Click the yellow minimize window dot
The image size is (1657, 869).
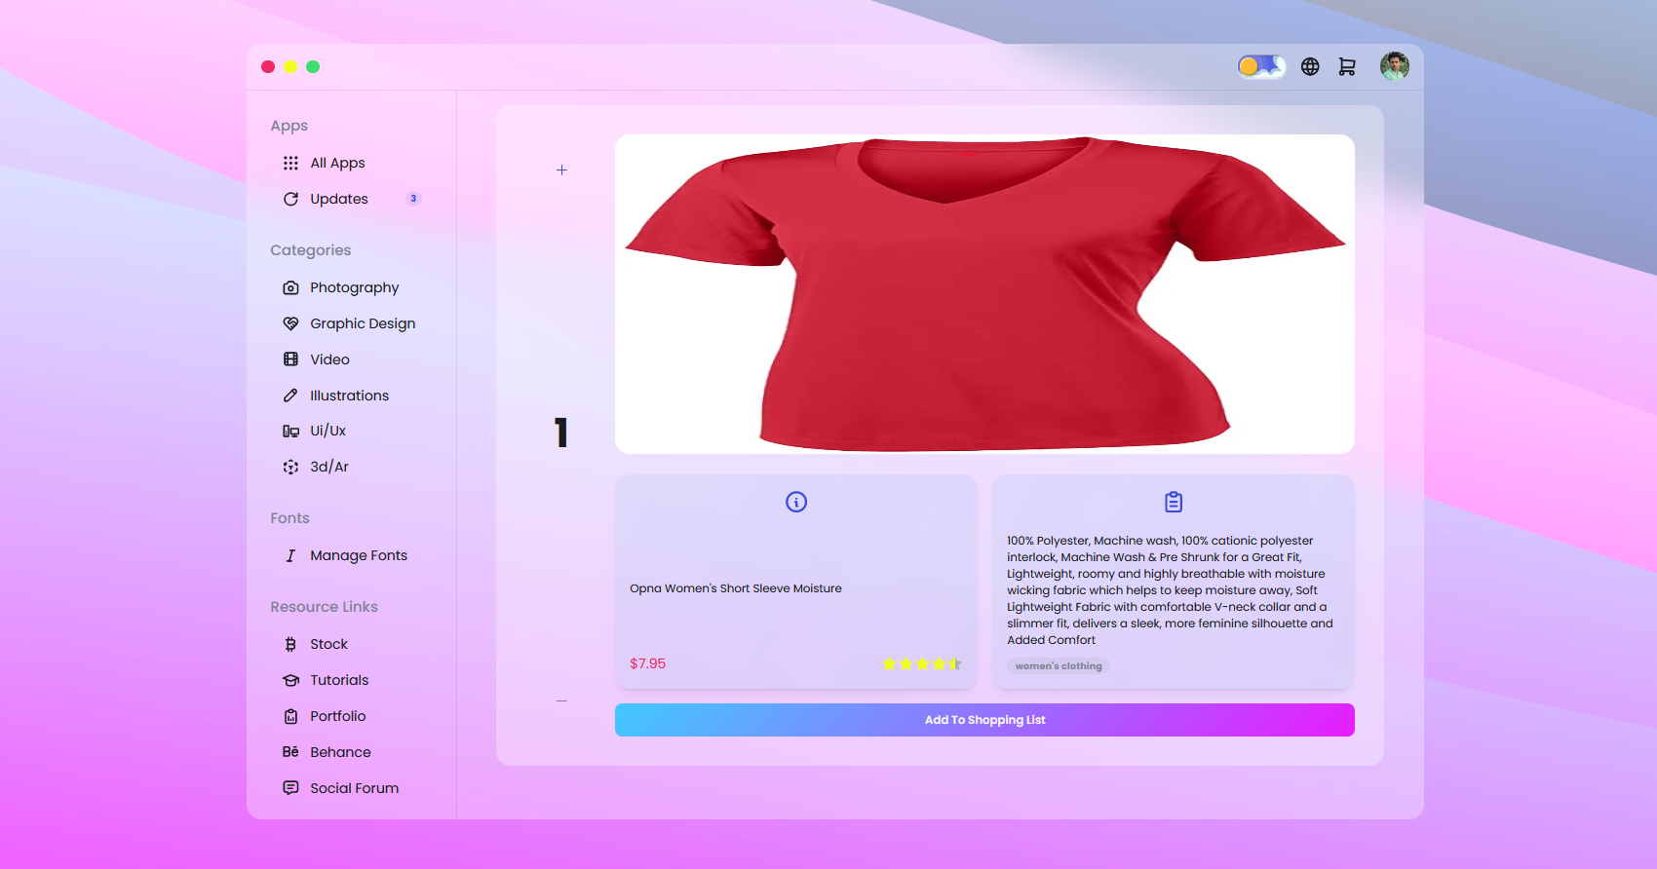(x=290, y=66)
